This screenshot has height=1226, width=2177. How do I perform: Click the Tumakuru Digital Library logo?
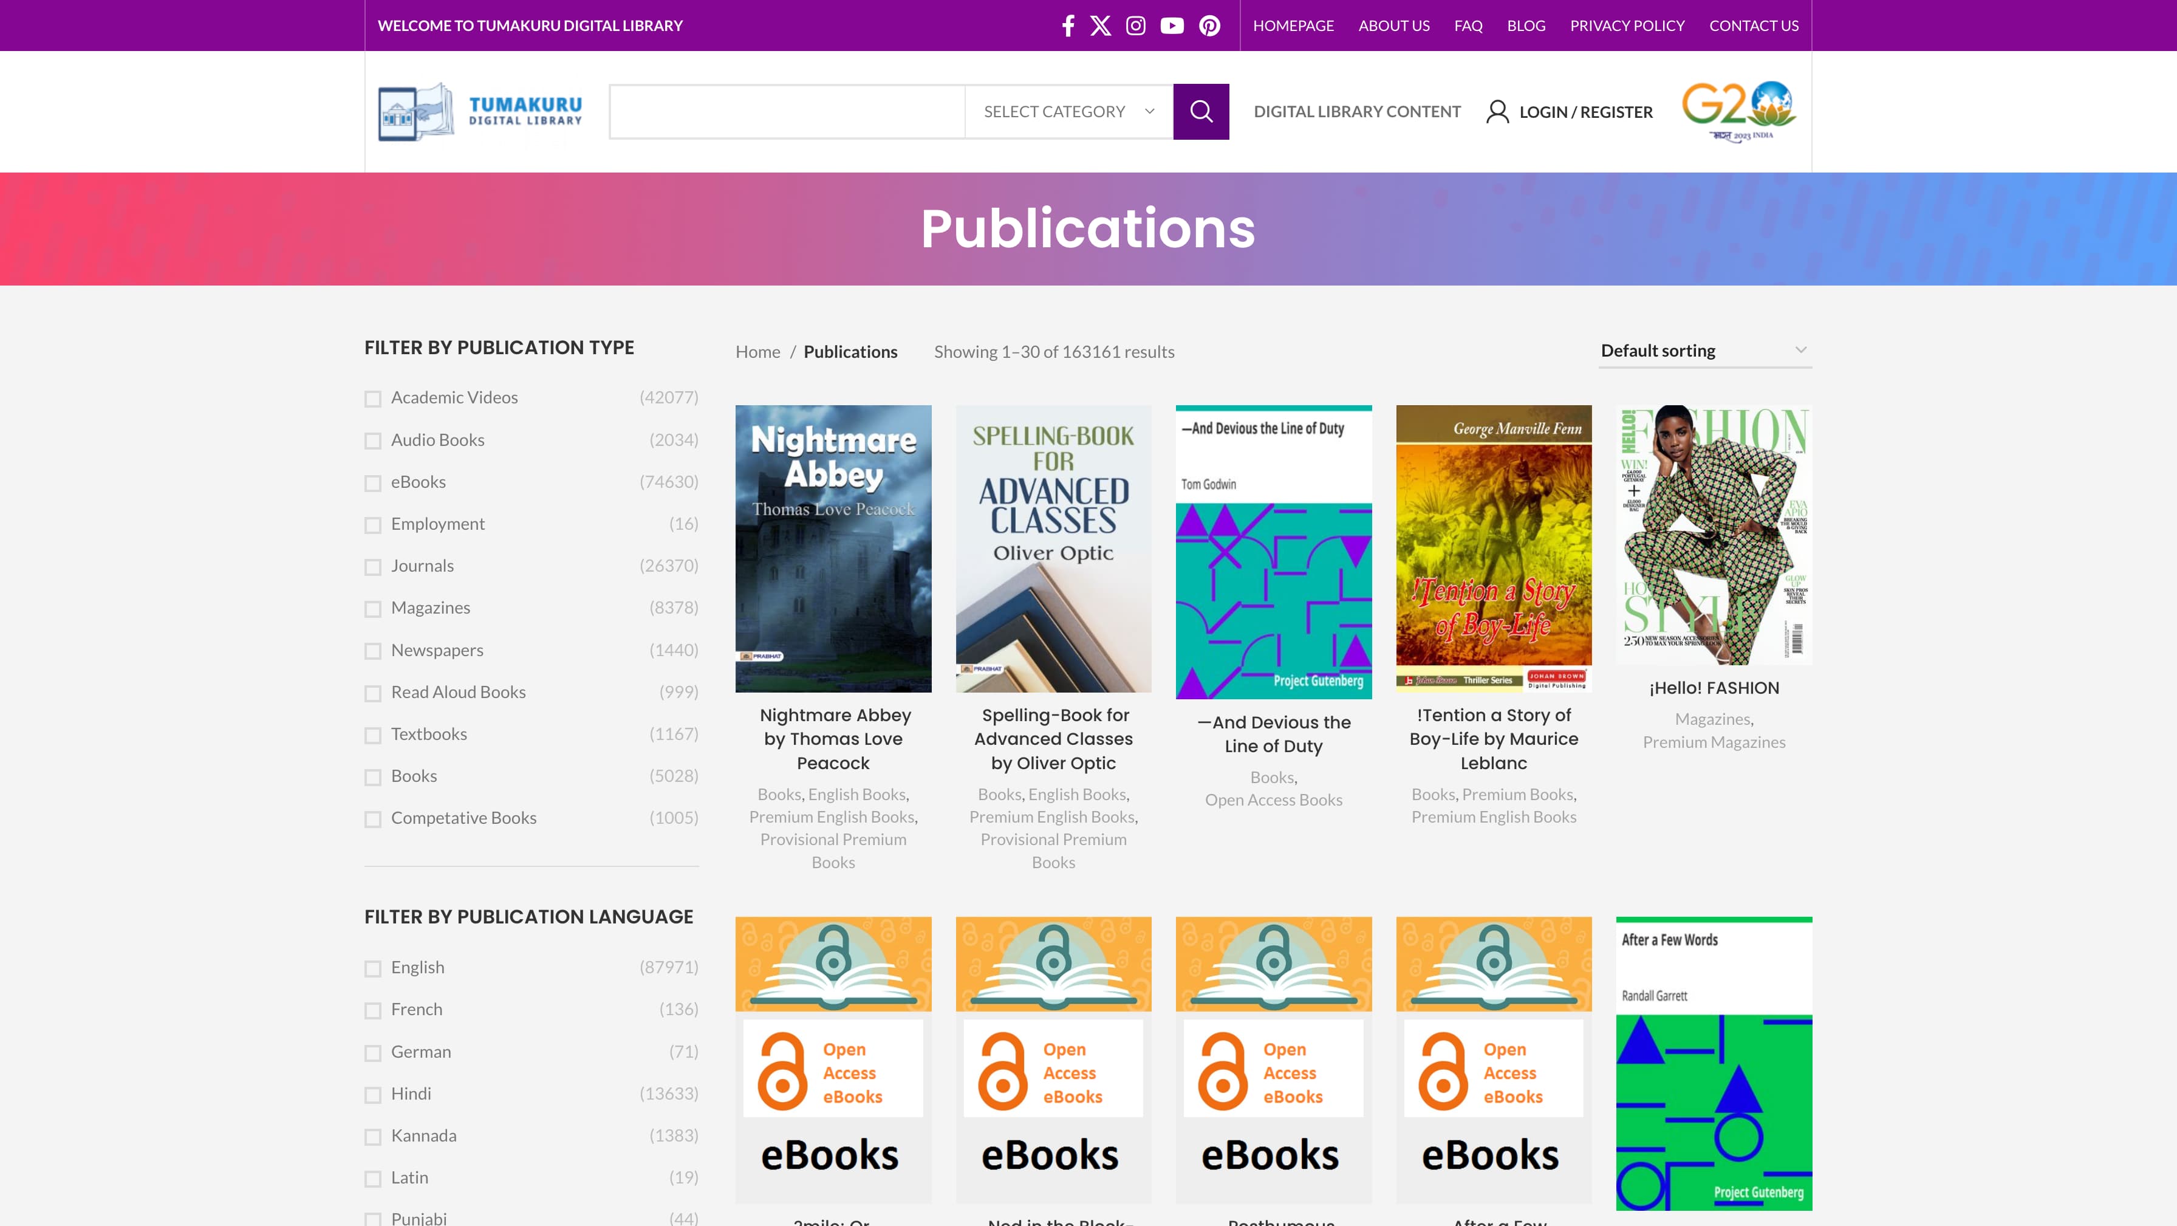click(480, 111)
